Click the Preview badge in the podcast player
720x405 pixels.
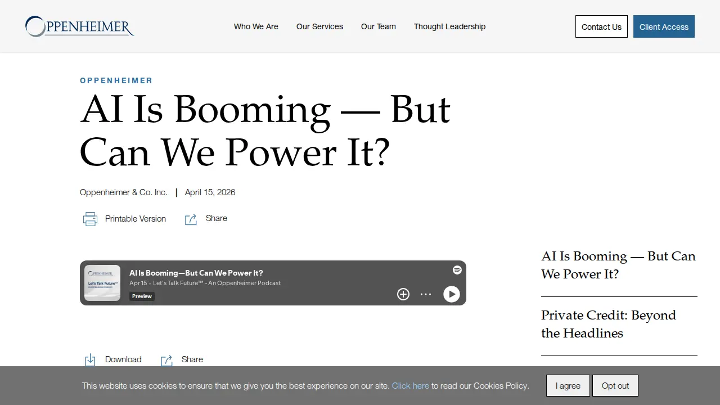(142, 296)
